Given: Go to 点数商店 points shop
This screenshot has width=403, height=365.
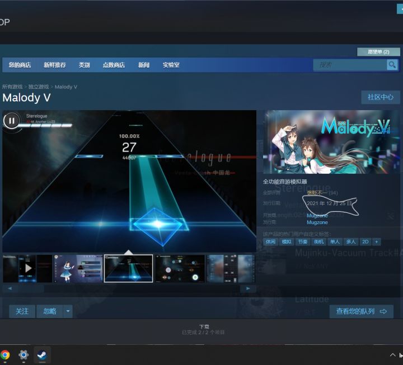Looking at the screenshot, I should [x=114, y=65].
